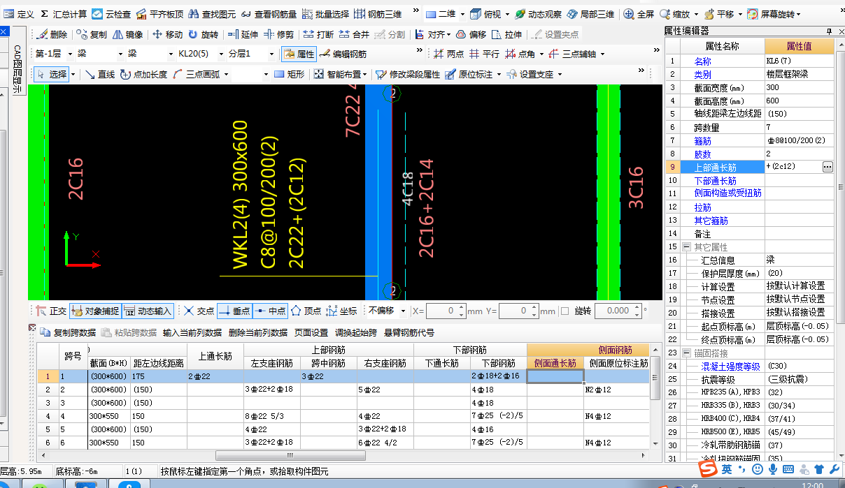Viewport: 845px width, 488px height.
Task: Click the 复制 copy tool
Action: point(92,34)
